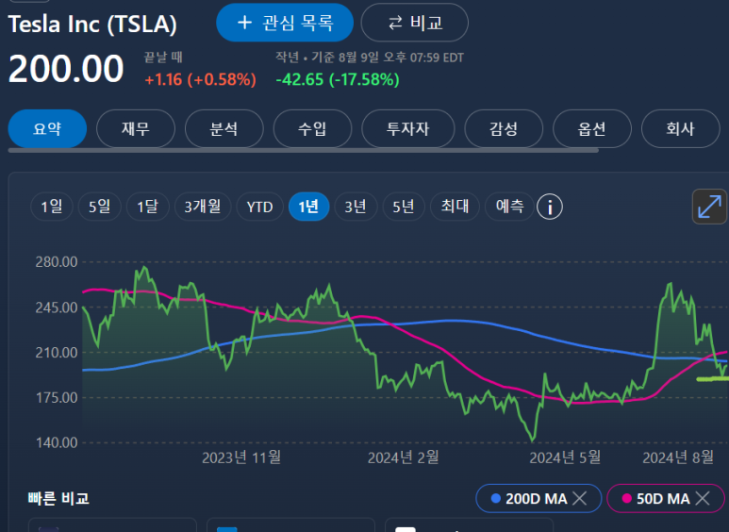Click the 끝날 때 label
The width and height of the screenshot is (729, 532).
coord(163,58)
